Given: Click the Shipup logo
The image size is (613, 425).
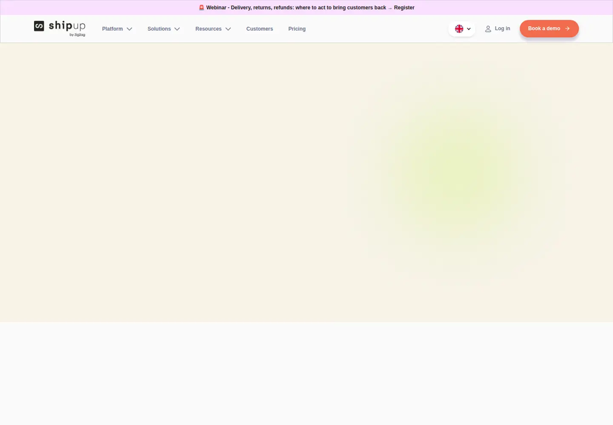Looking at the screenshot, I should 60,28.
